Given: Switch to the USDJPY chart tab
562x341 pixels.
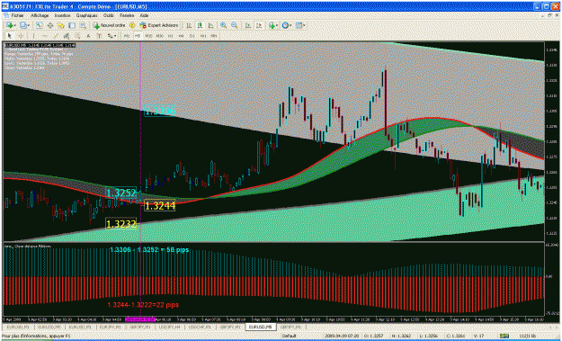Looking at the screenshot, I should point(171,327).
